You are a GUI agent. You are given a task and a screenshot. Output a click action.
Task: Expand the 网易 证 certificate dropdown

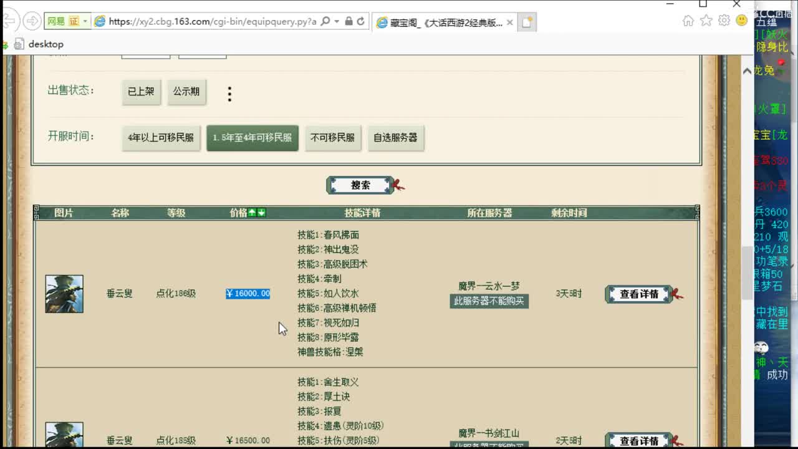(x=85, y=21)
